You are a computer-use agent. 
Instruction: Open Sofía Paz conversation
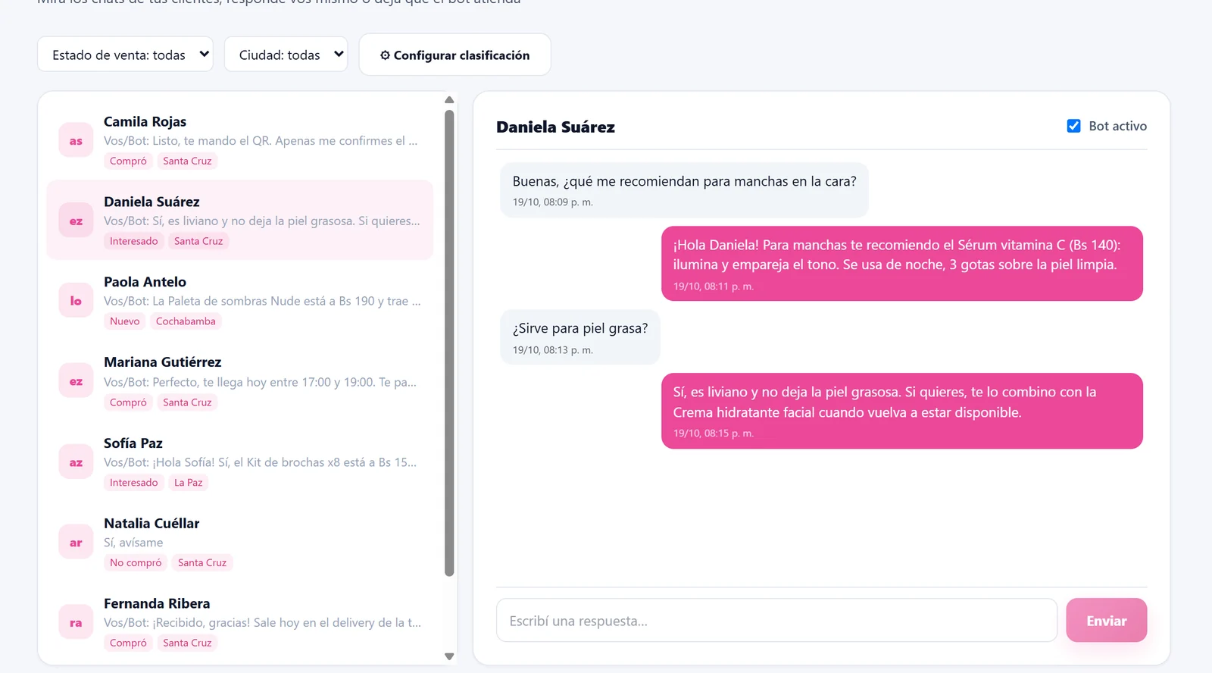(239, 462)
